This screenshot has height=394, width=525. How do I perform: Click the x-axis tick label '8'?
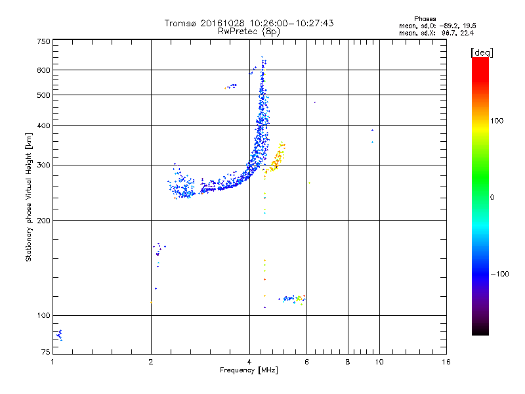point(348,362)
